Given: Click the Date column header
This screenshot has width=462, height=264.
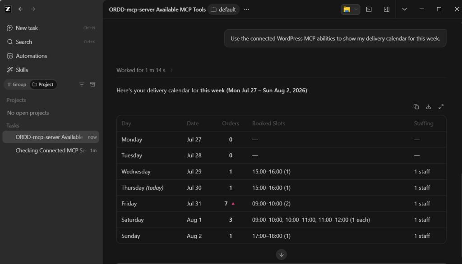Looking at the screenshot, I should (193, 123).
